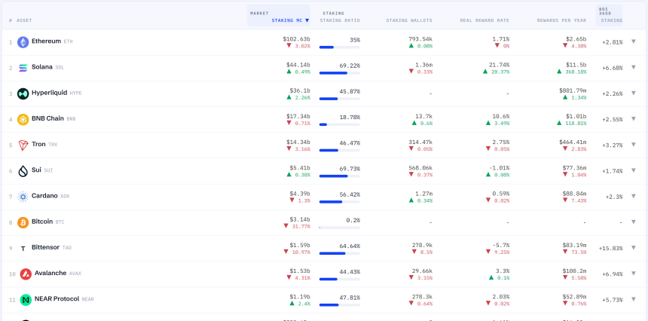648x321 pixels.
Task: Expand the Solana row details arrow
Action: click(x=634, y=67)
